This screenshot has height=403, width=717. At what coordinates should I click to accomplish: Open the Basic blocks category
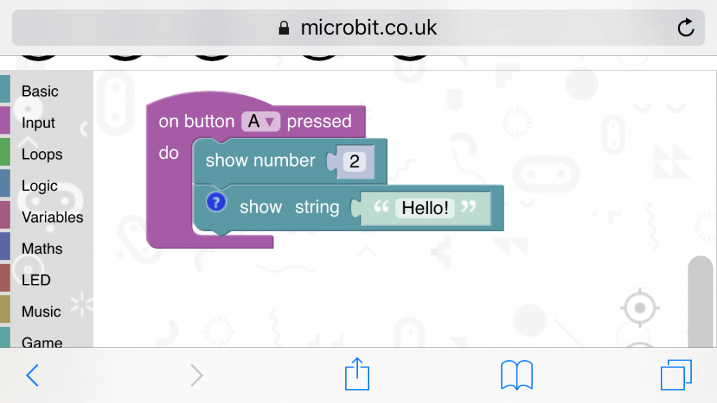pos(40,91)
